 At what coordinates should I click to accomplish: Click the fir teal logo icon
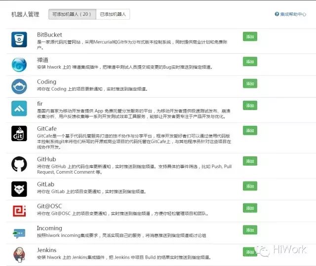point(19,109)
